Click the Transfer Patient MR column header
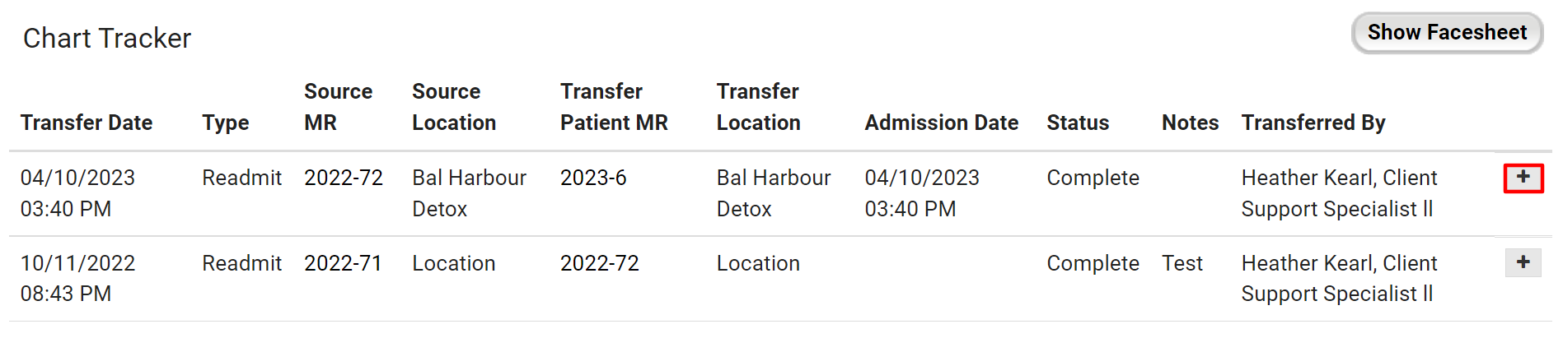Viewport: 1563px width, 352px height. point(614,107)
